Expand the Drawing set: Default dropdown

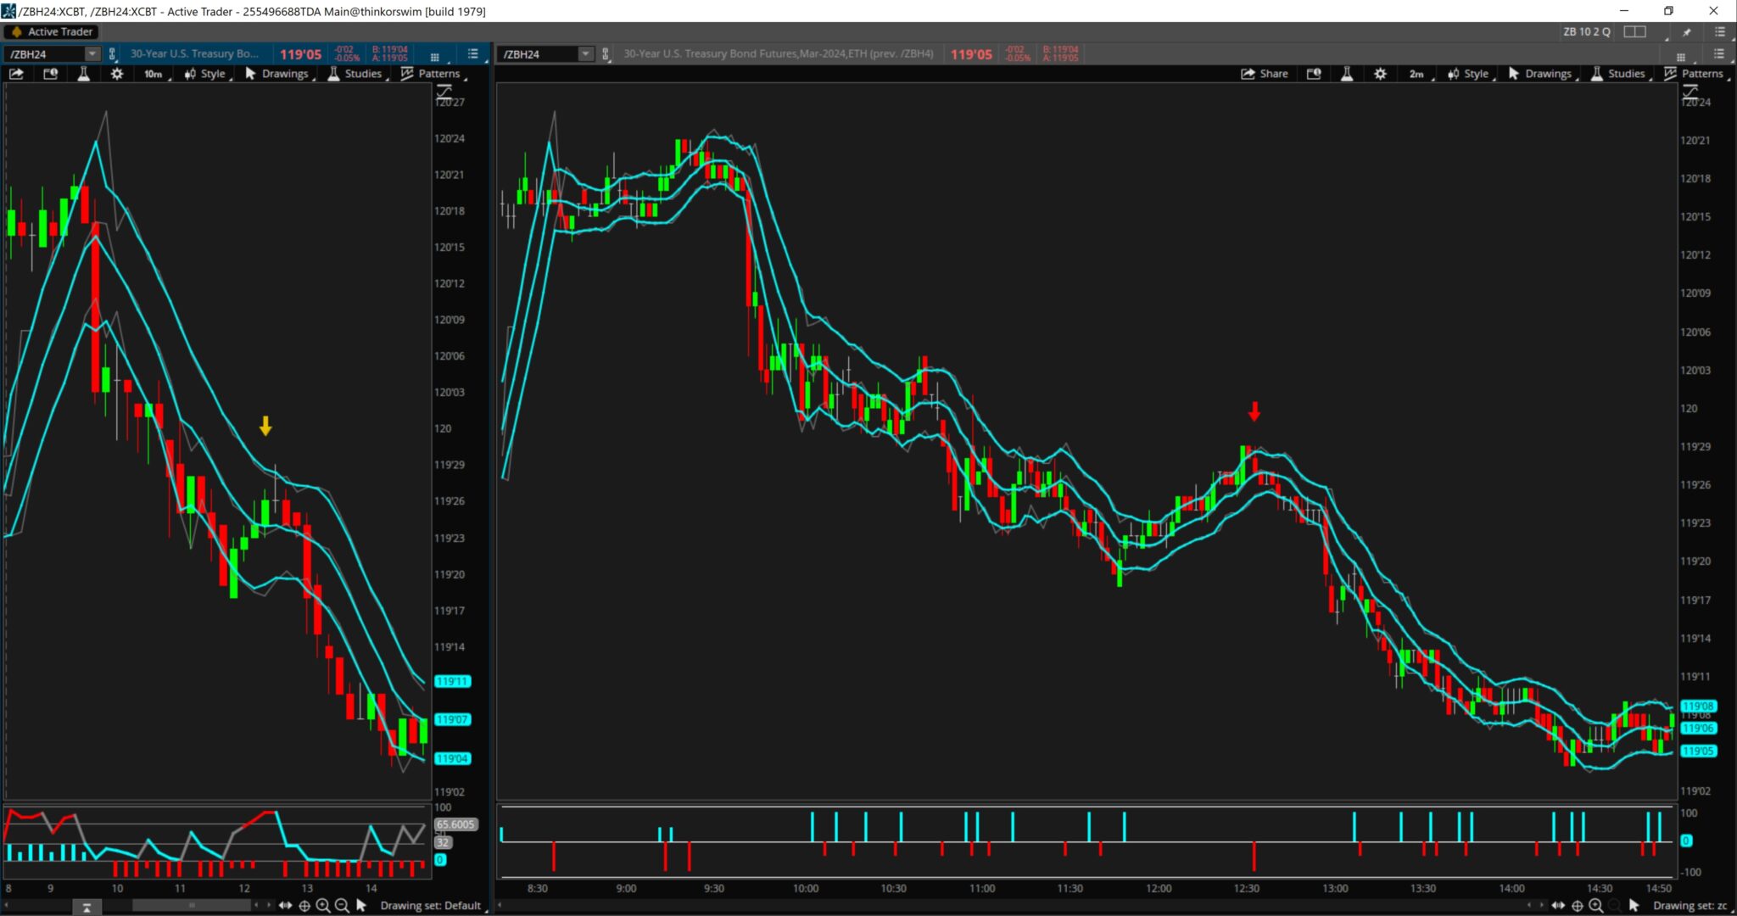click(432, 905)
